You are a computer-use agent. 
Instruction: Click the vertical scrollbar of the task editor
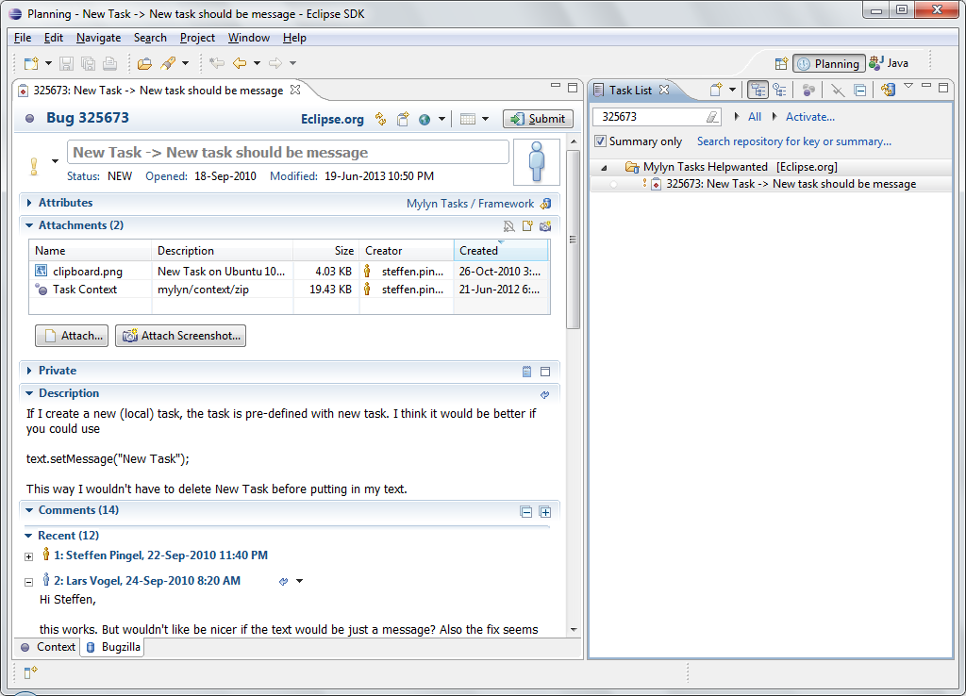[x=573, y=240]
